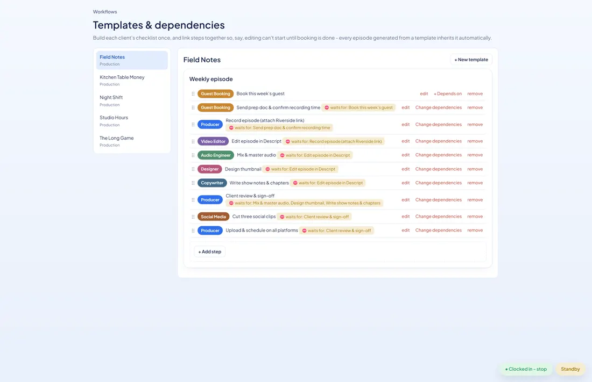
Task: Grab drag handle for Write show notes step
Action: point(193,183)
